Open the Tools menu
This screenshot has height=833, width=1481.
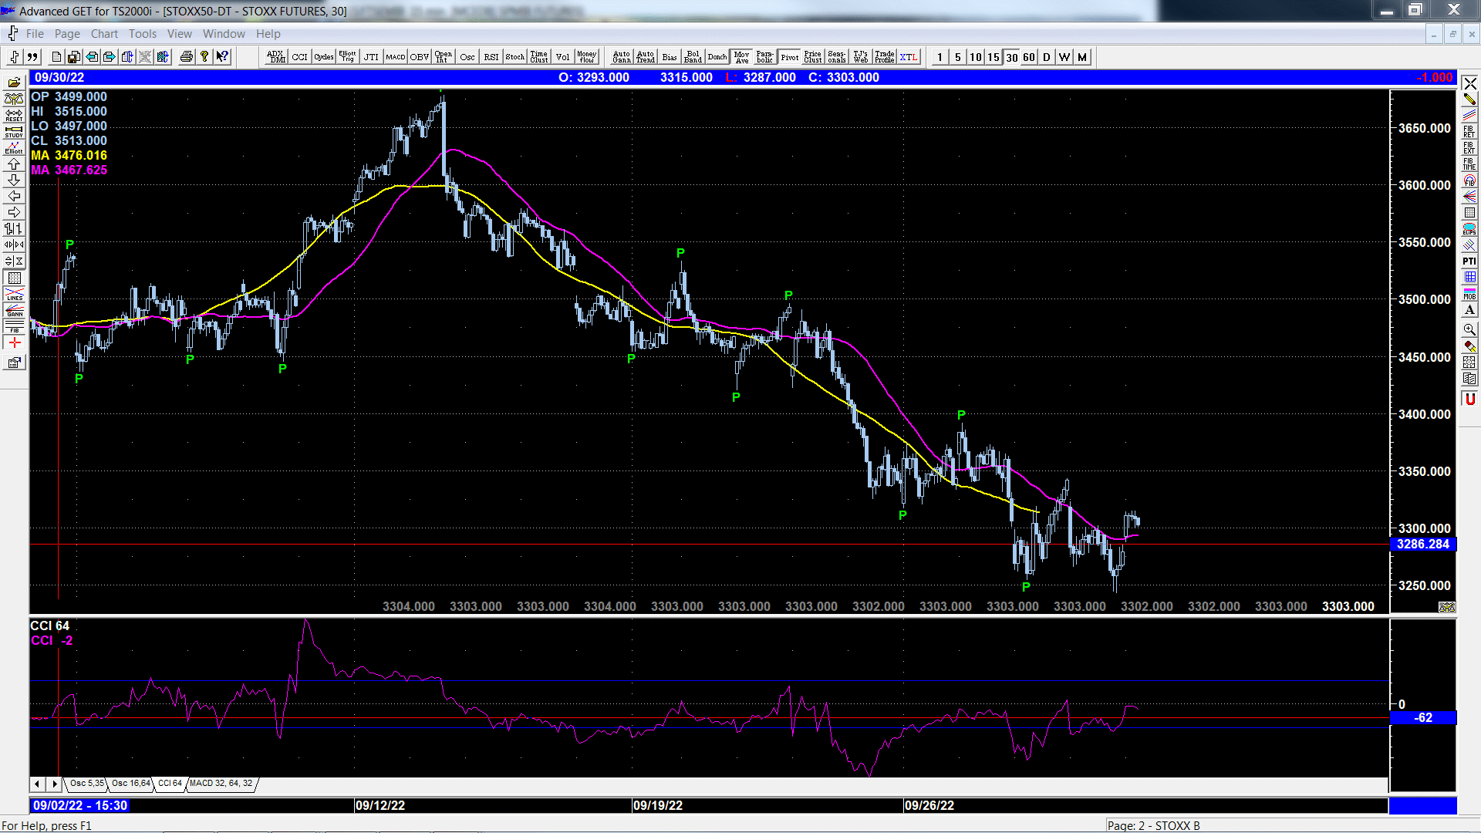pos(143,34)
